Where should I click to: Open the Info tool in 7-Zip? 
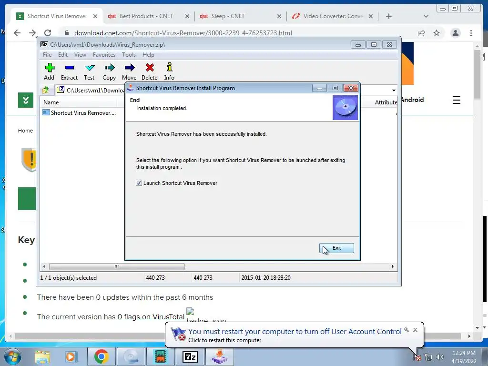click(169, 71)
